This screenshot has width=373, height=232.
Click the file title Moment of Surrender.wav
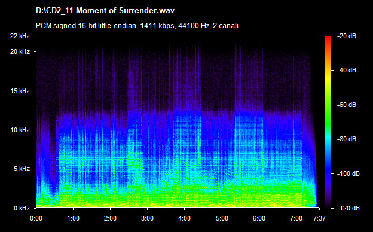(x=105, y=11)
